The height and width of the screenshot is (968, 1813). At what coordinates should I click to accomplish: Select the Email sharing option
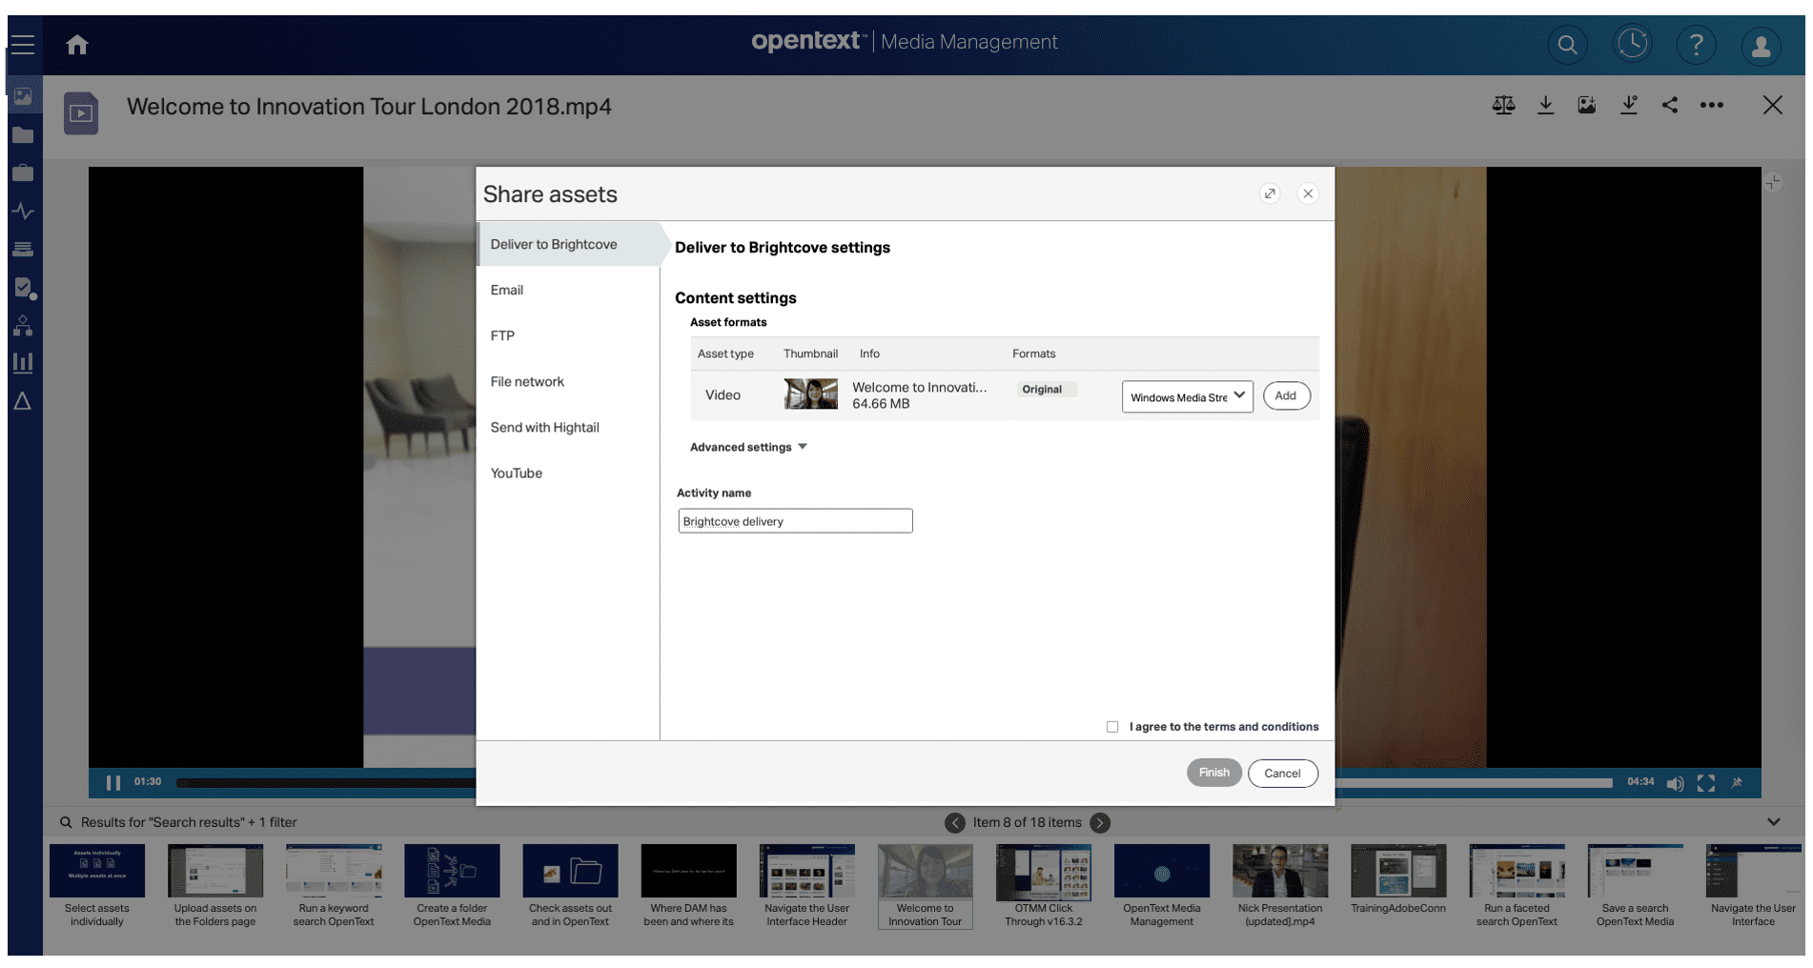(506, 290)
